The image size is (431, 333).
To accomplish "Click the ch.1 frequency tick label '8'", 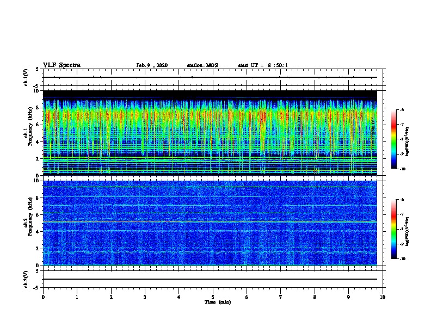I will point(38,108).
